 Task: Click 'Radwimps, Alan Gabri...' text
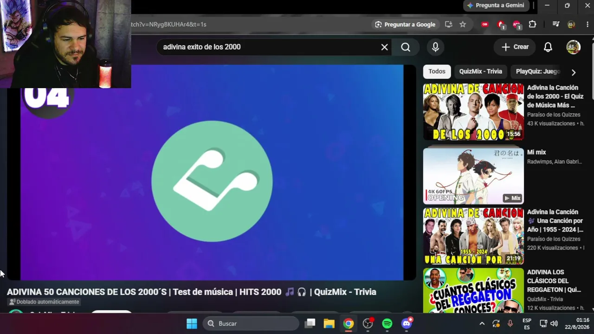coord(554,161)
